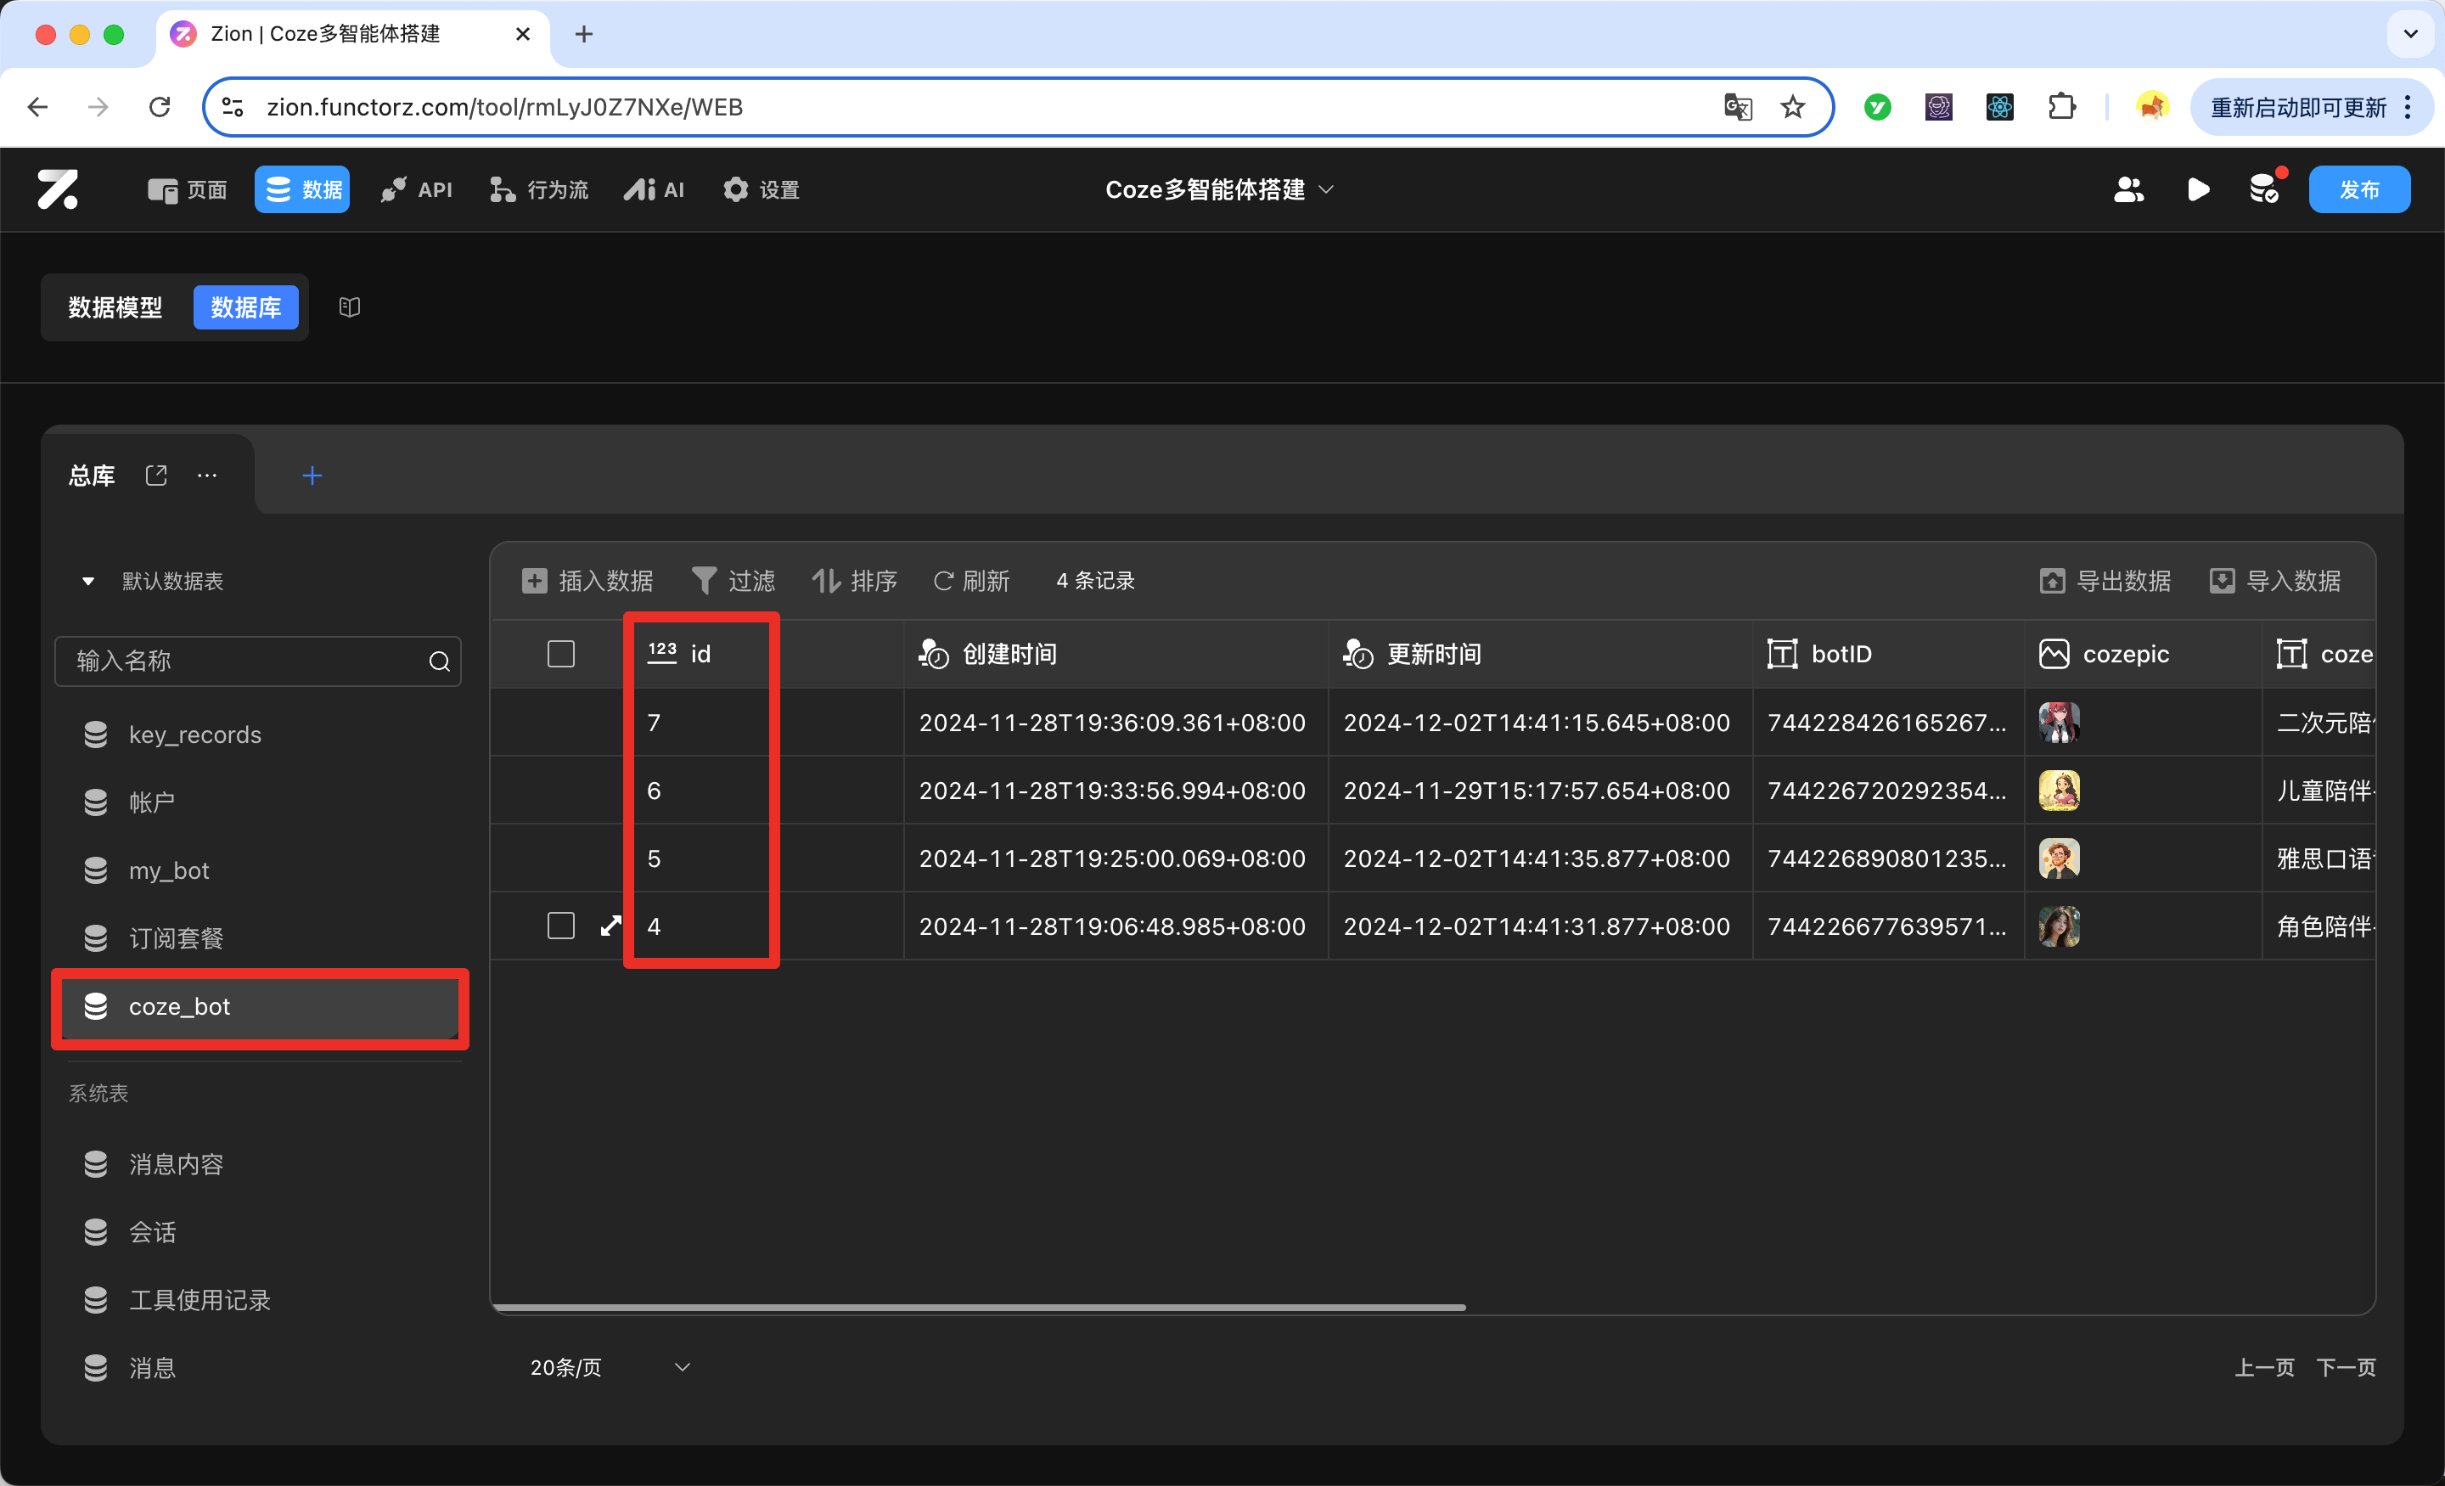Click 插入数据 to insert a record
This screenshot has width=2445, height=1486.
click(587, 581)
